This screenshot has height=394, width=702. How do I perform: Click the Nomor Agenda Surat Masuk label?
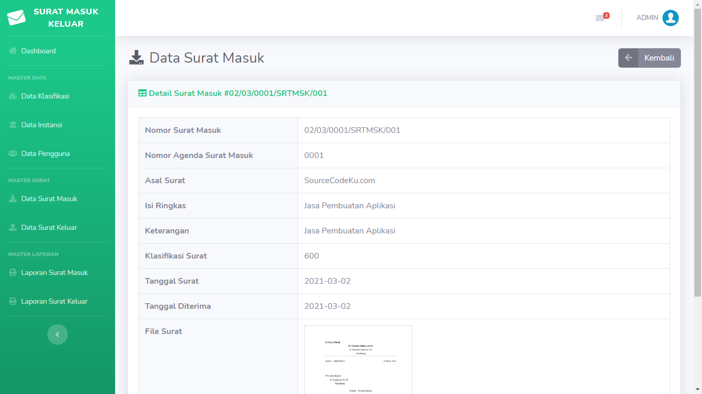pos(199,155)
